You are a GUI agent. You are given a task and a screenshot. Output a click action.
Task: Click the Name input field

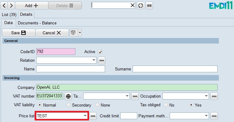70,69
